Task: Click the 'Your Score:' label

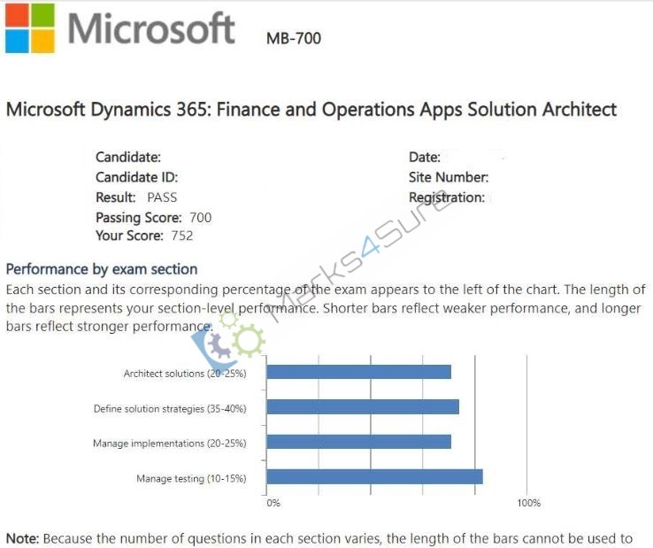Action: click(x=129, y=235)
